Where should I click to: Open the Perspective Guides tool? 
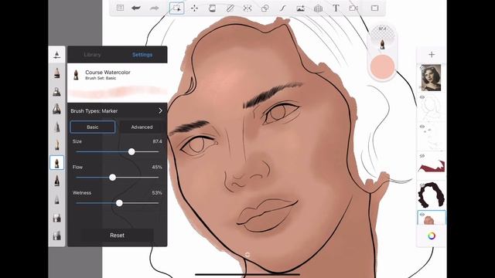coord(318,8)
